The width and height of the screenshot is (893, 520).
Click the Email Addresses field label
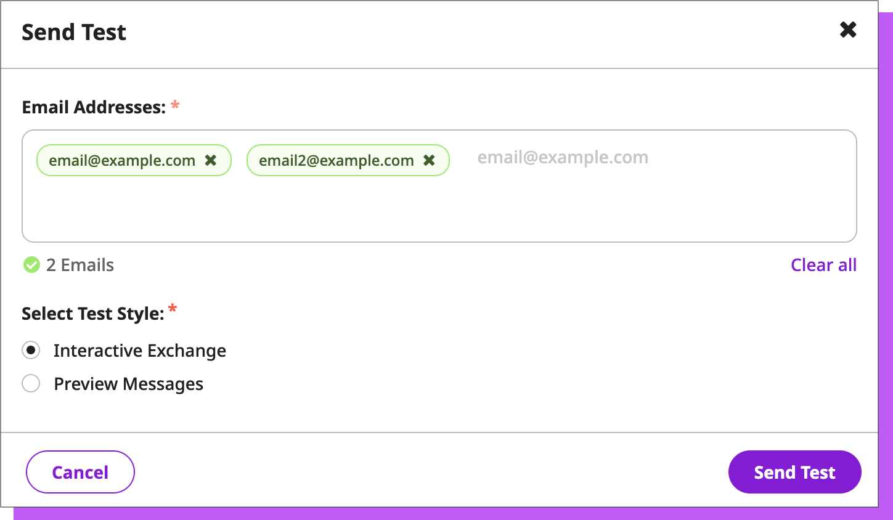point(94,107)
